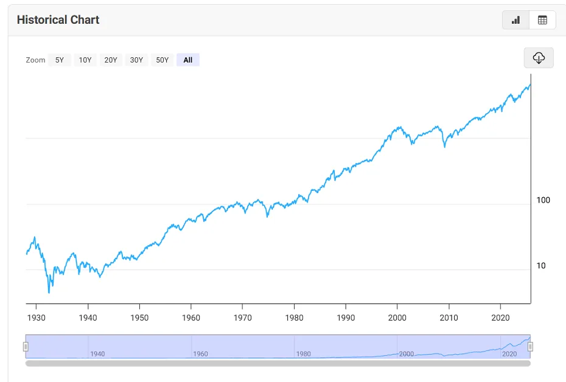Click 1980 in the navigator timeline
Image resolution: width=566 pixels, height=382 pixels.
(x=303, y=354)
